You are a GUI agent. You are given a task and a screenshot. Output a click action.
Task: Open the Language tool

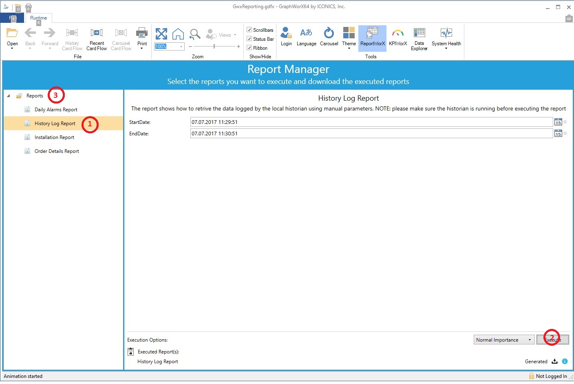[x=306, y=37]
